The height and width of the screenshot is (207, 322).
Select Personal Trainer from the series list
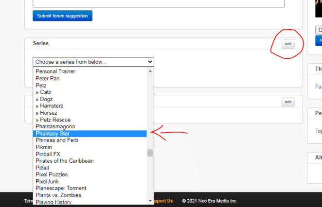89,71
